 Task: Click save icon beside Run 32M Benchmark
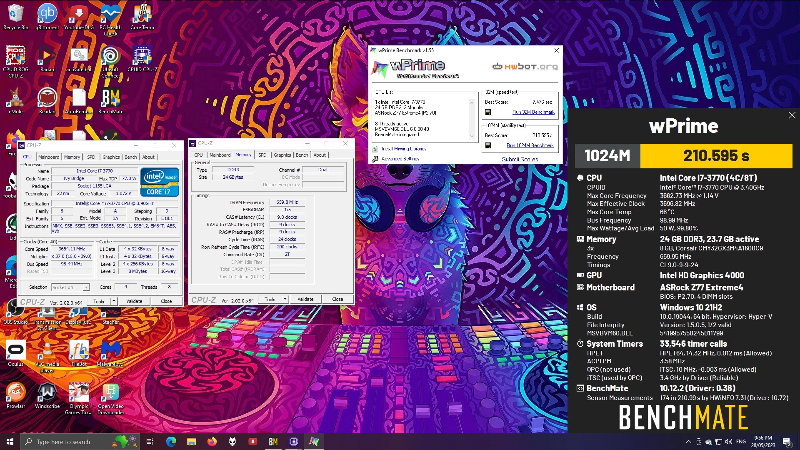coord(488,112)
